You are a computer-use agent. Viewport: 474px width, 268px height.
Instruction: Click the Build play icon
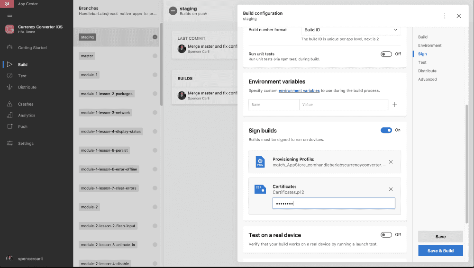click(x=9, y=64)
